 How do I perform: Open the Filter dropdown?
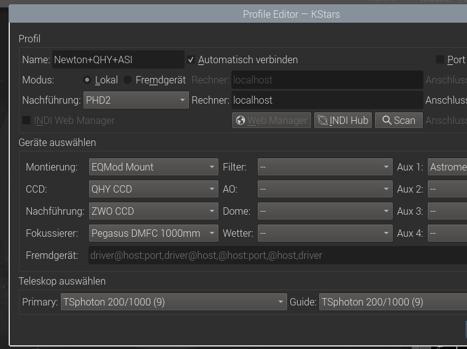[325, 167]
